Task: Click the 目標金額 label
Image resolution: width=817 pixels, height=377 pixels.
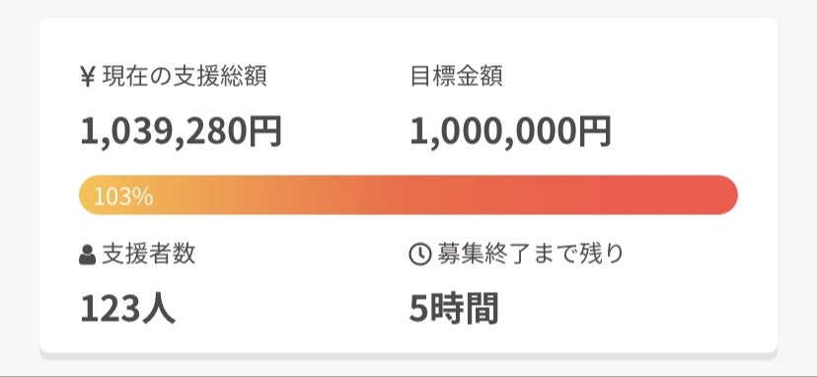Action: pos(457,77)
